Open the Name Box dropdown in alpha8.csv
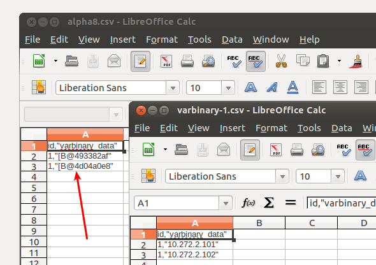This screenshot has width=376, height=265. click(x=116, y=115)
